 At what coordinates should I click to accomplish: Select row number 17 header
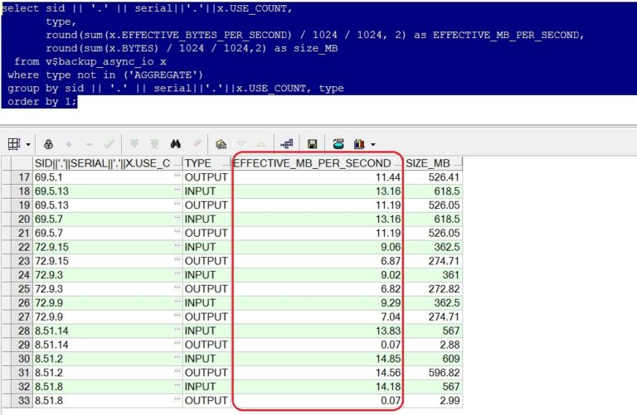click(22, 177)
